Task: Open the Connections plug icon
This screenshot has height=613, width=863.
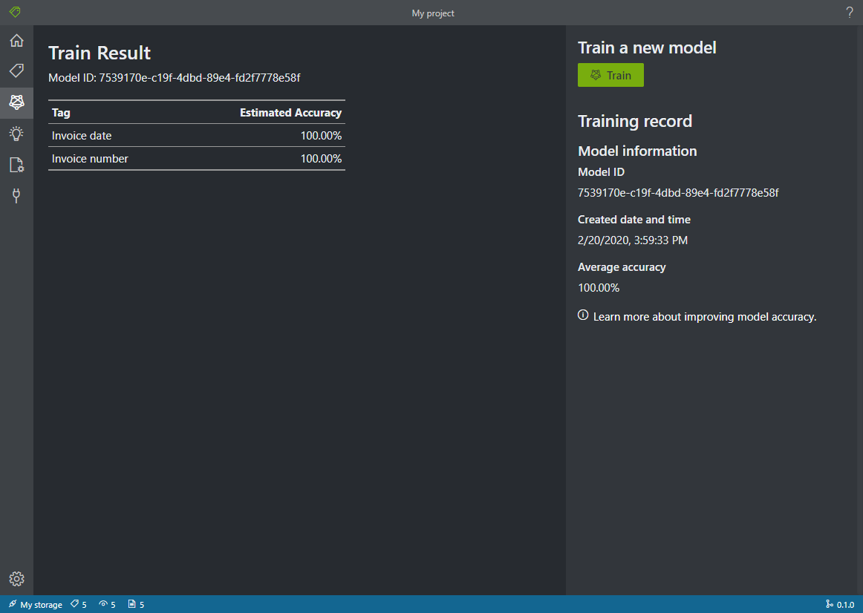Action: tap(16, 196)
